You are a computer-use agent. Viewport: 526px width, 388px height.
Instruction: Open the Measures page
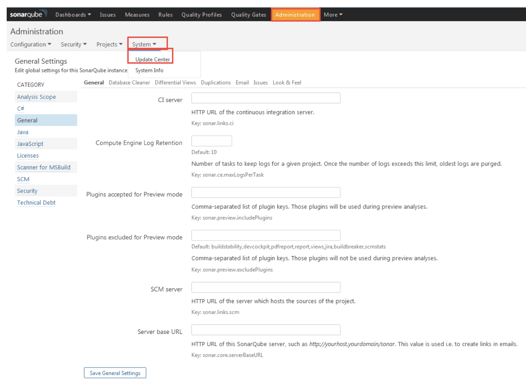point(137,15)
